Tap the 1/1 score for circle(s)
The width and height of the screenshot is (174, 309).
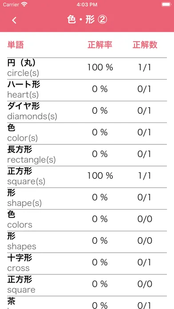click(x=144, y=67)
